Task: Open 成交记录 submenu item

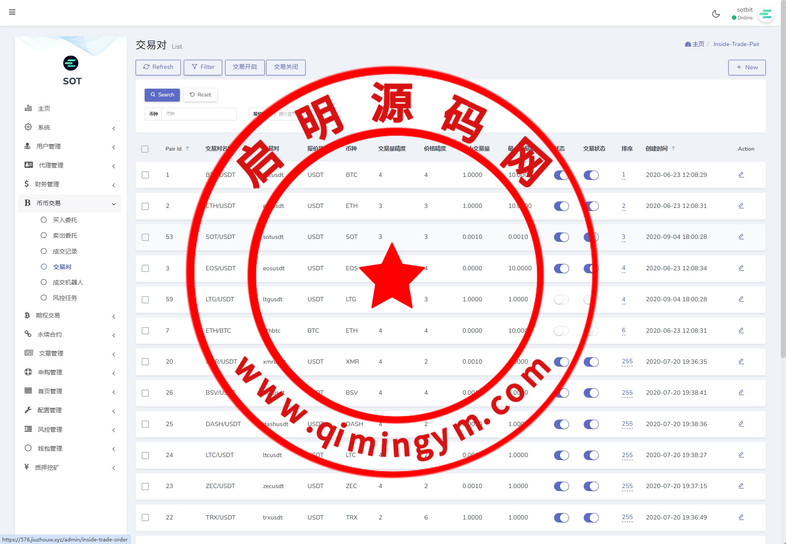Action: (x=65, y=251)
